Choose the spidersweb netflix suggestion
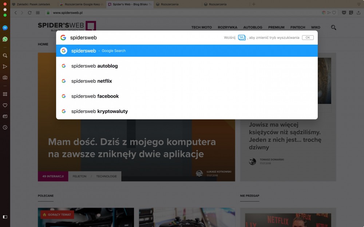 click(x=187, y=81)
